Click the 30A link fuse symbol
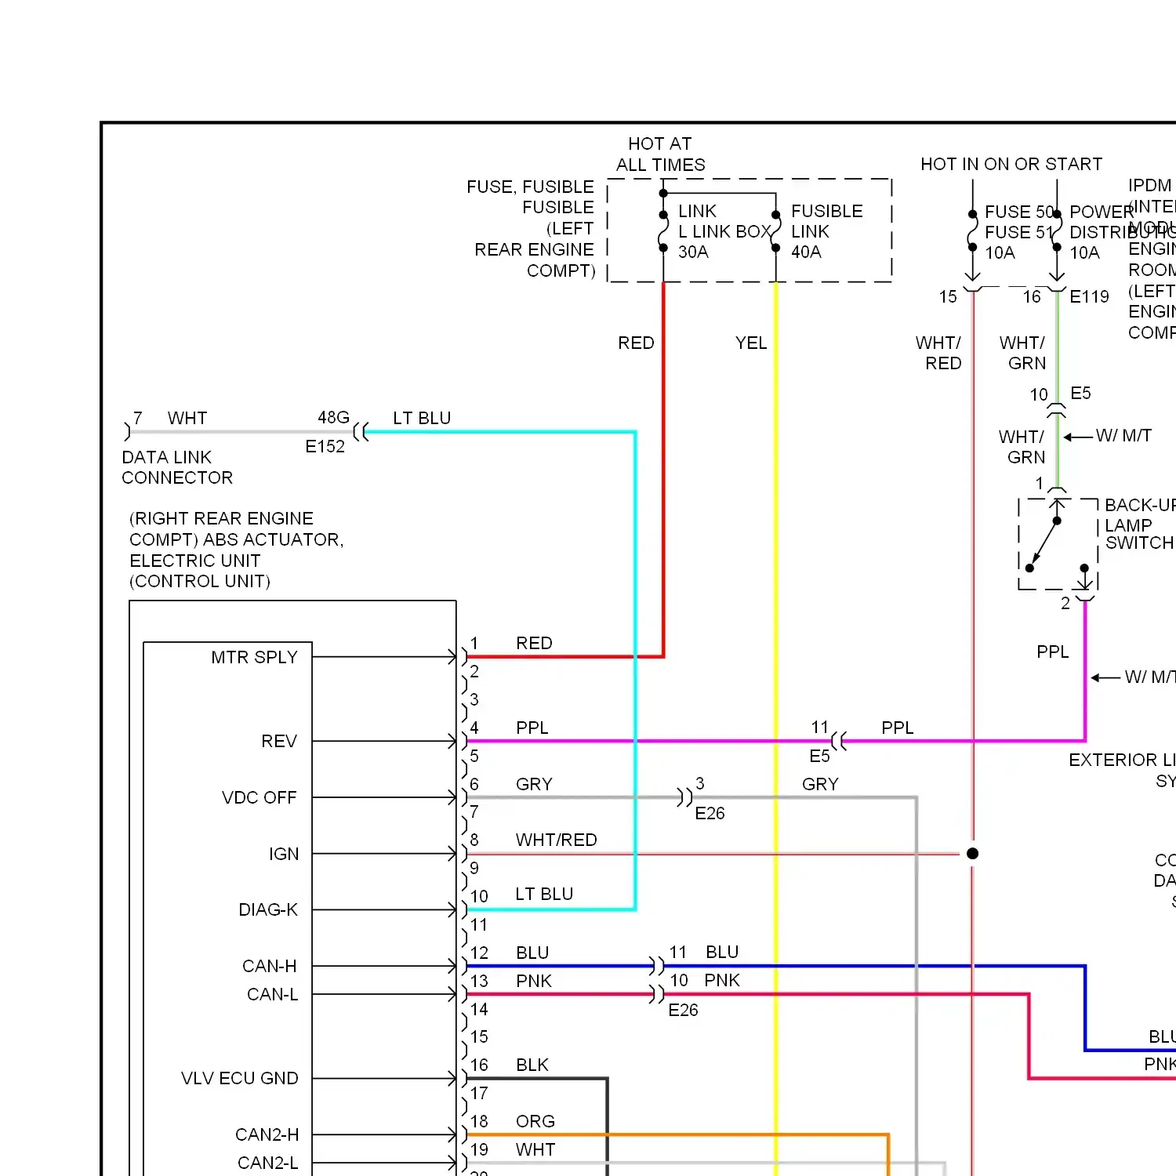 tap(663, 231)
